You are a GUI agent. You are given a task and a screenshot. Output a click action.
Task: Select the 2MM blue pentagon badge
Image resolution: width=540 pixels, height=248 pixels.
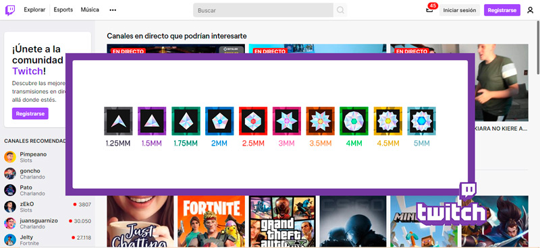pos(219,121)
